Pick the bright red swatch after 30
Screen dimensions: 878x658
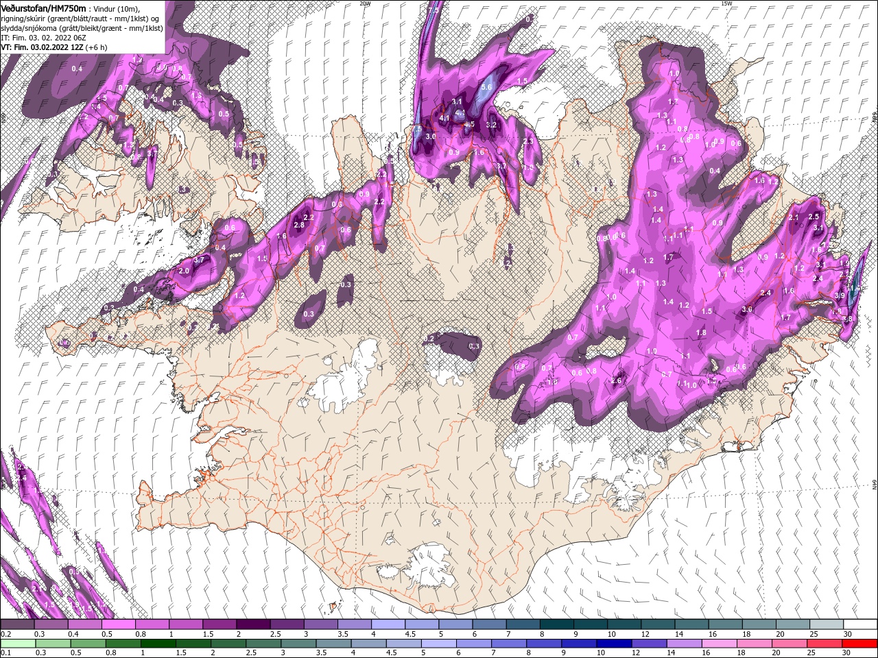[861, 644]
